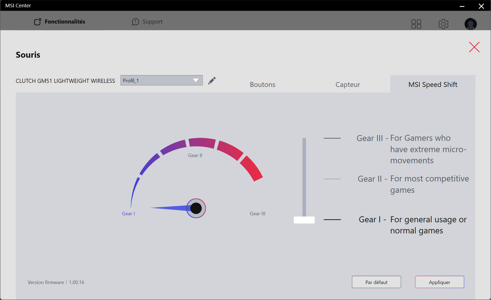
Task: Click the firmware version text
Action: tap(56, 282)
